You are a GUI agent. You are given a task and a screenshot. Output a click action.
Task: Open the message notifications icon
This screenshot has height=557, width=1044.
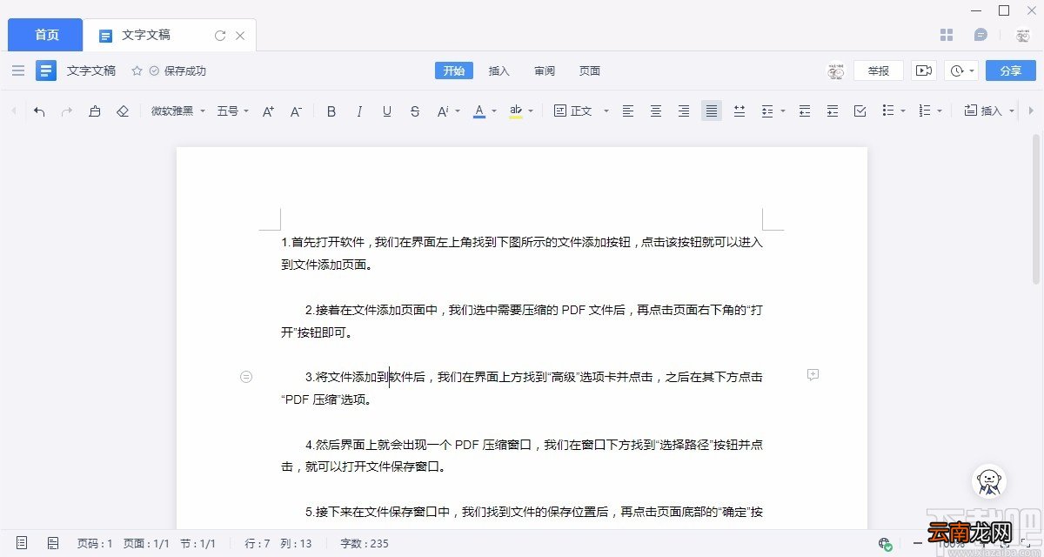pos(980,35)
